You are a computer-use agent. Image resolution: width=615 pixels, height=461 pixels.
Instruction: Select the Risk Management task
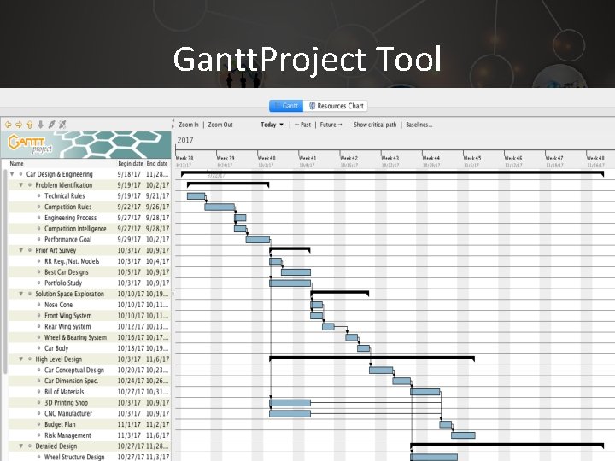tap(90, 435)
